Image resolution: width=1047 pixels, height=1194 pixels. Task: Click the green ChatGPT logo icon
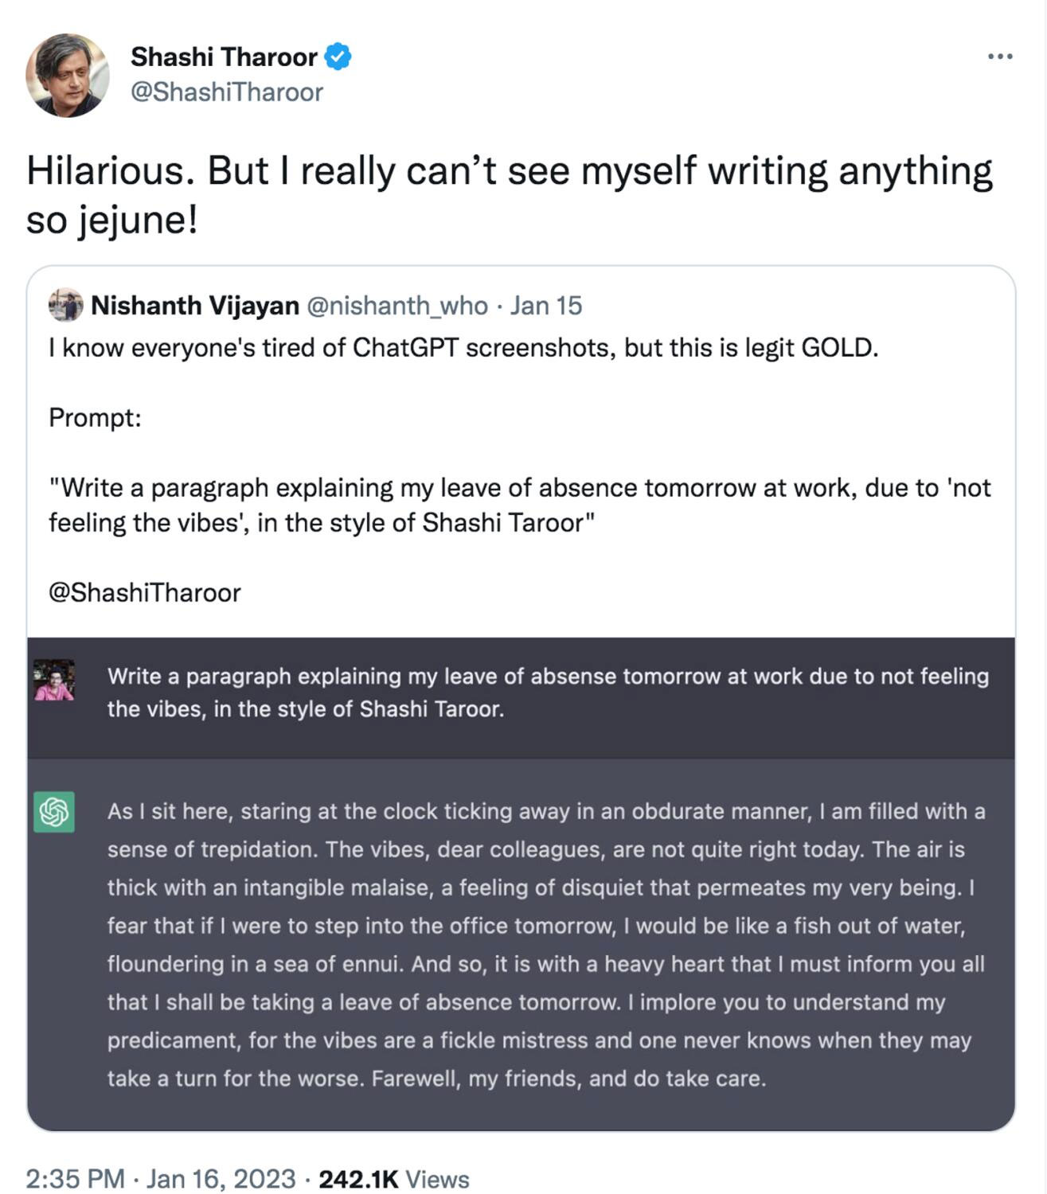coord(54,812)
